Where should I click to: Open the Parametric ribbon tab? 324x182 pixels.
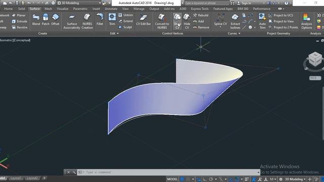point(80,9)
